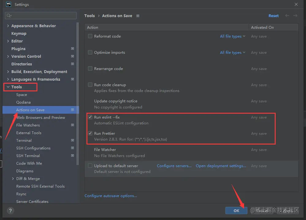The image size is (306, 220).
Task: Select Space under Tools
Action: [x=21, y=94]
